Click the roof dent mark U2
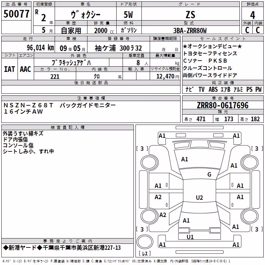 (199, 197)
